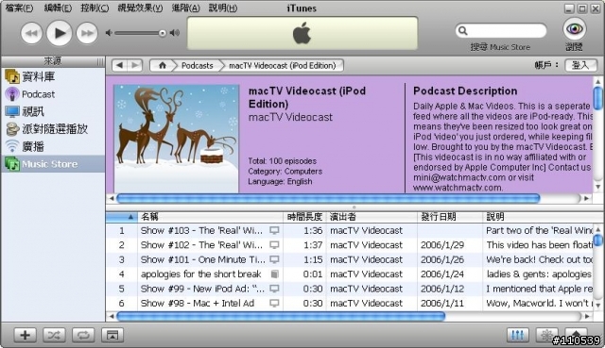Select Podcast in the source list
This screenshot has height=348, width=605.
click(53, 94)
